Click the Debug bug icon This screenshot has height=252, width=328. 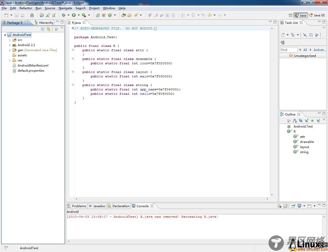tap(64, 15)
